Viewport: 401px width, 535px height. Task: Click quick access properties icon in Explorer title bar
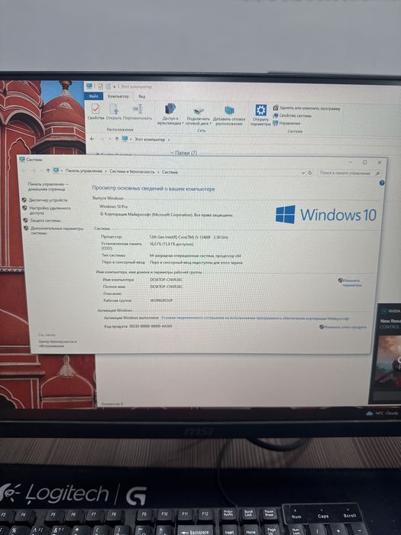point(101,86)
